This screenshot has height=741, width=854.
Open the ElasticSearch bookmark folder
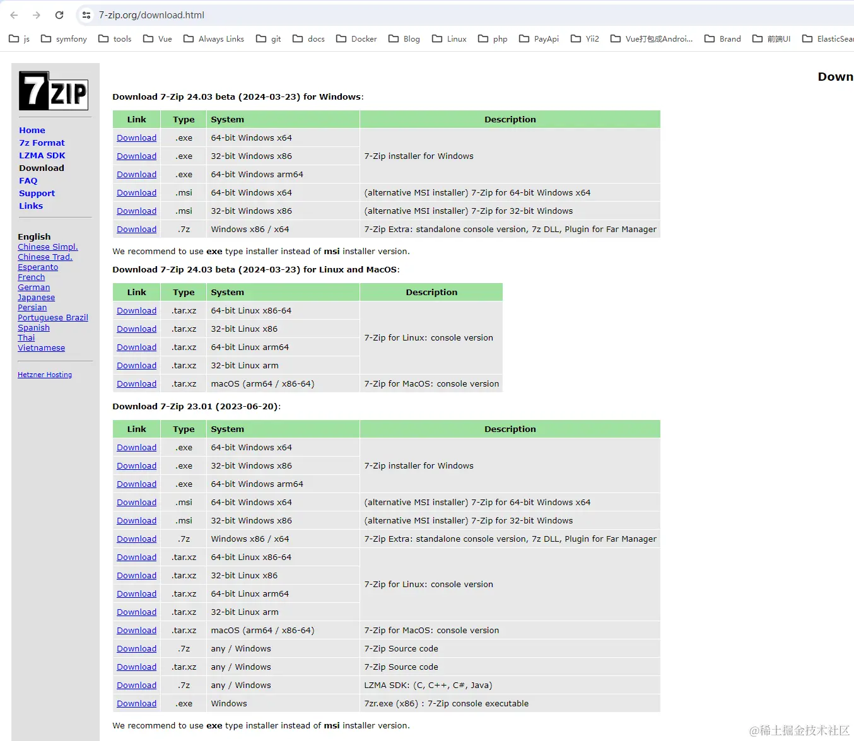pyautogui.click(x=828, y=39)
